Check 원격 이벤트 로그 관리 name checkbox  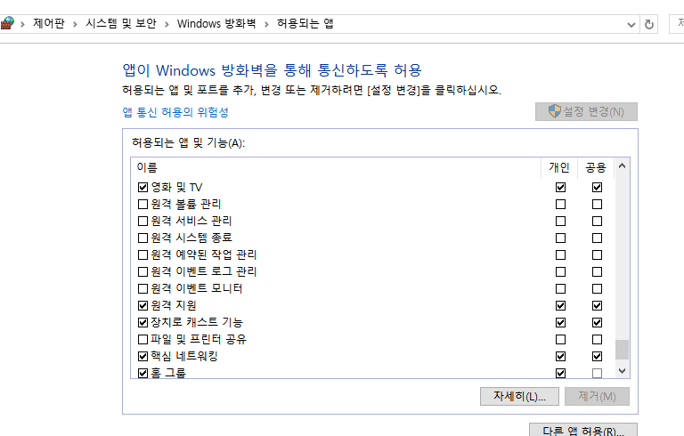point(142,271)
